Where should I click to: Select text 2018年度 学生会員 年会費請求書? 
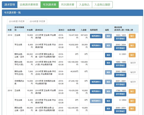coord(45,101)
